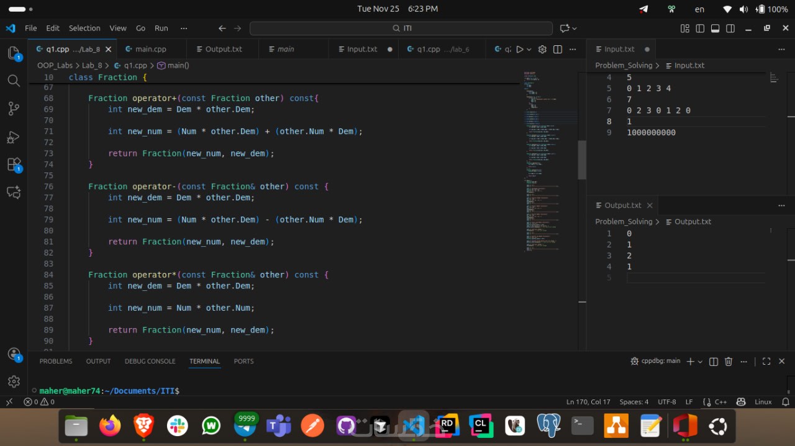This screenshot has width=795, height=446.
Task: Open the title bar overflow menu ellipsis
Action: [x=183, y=28]
